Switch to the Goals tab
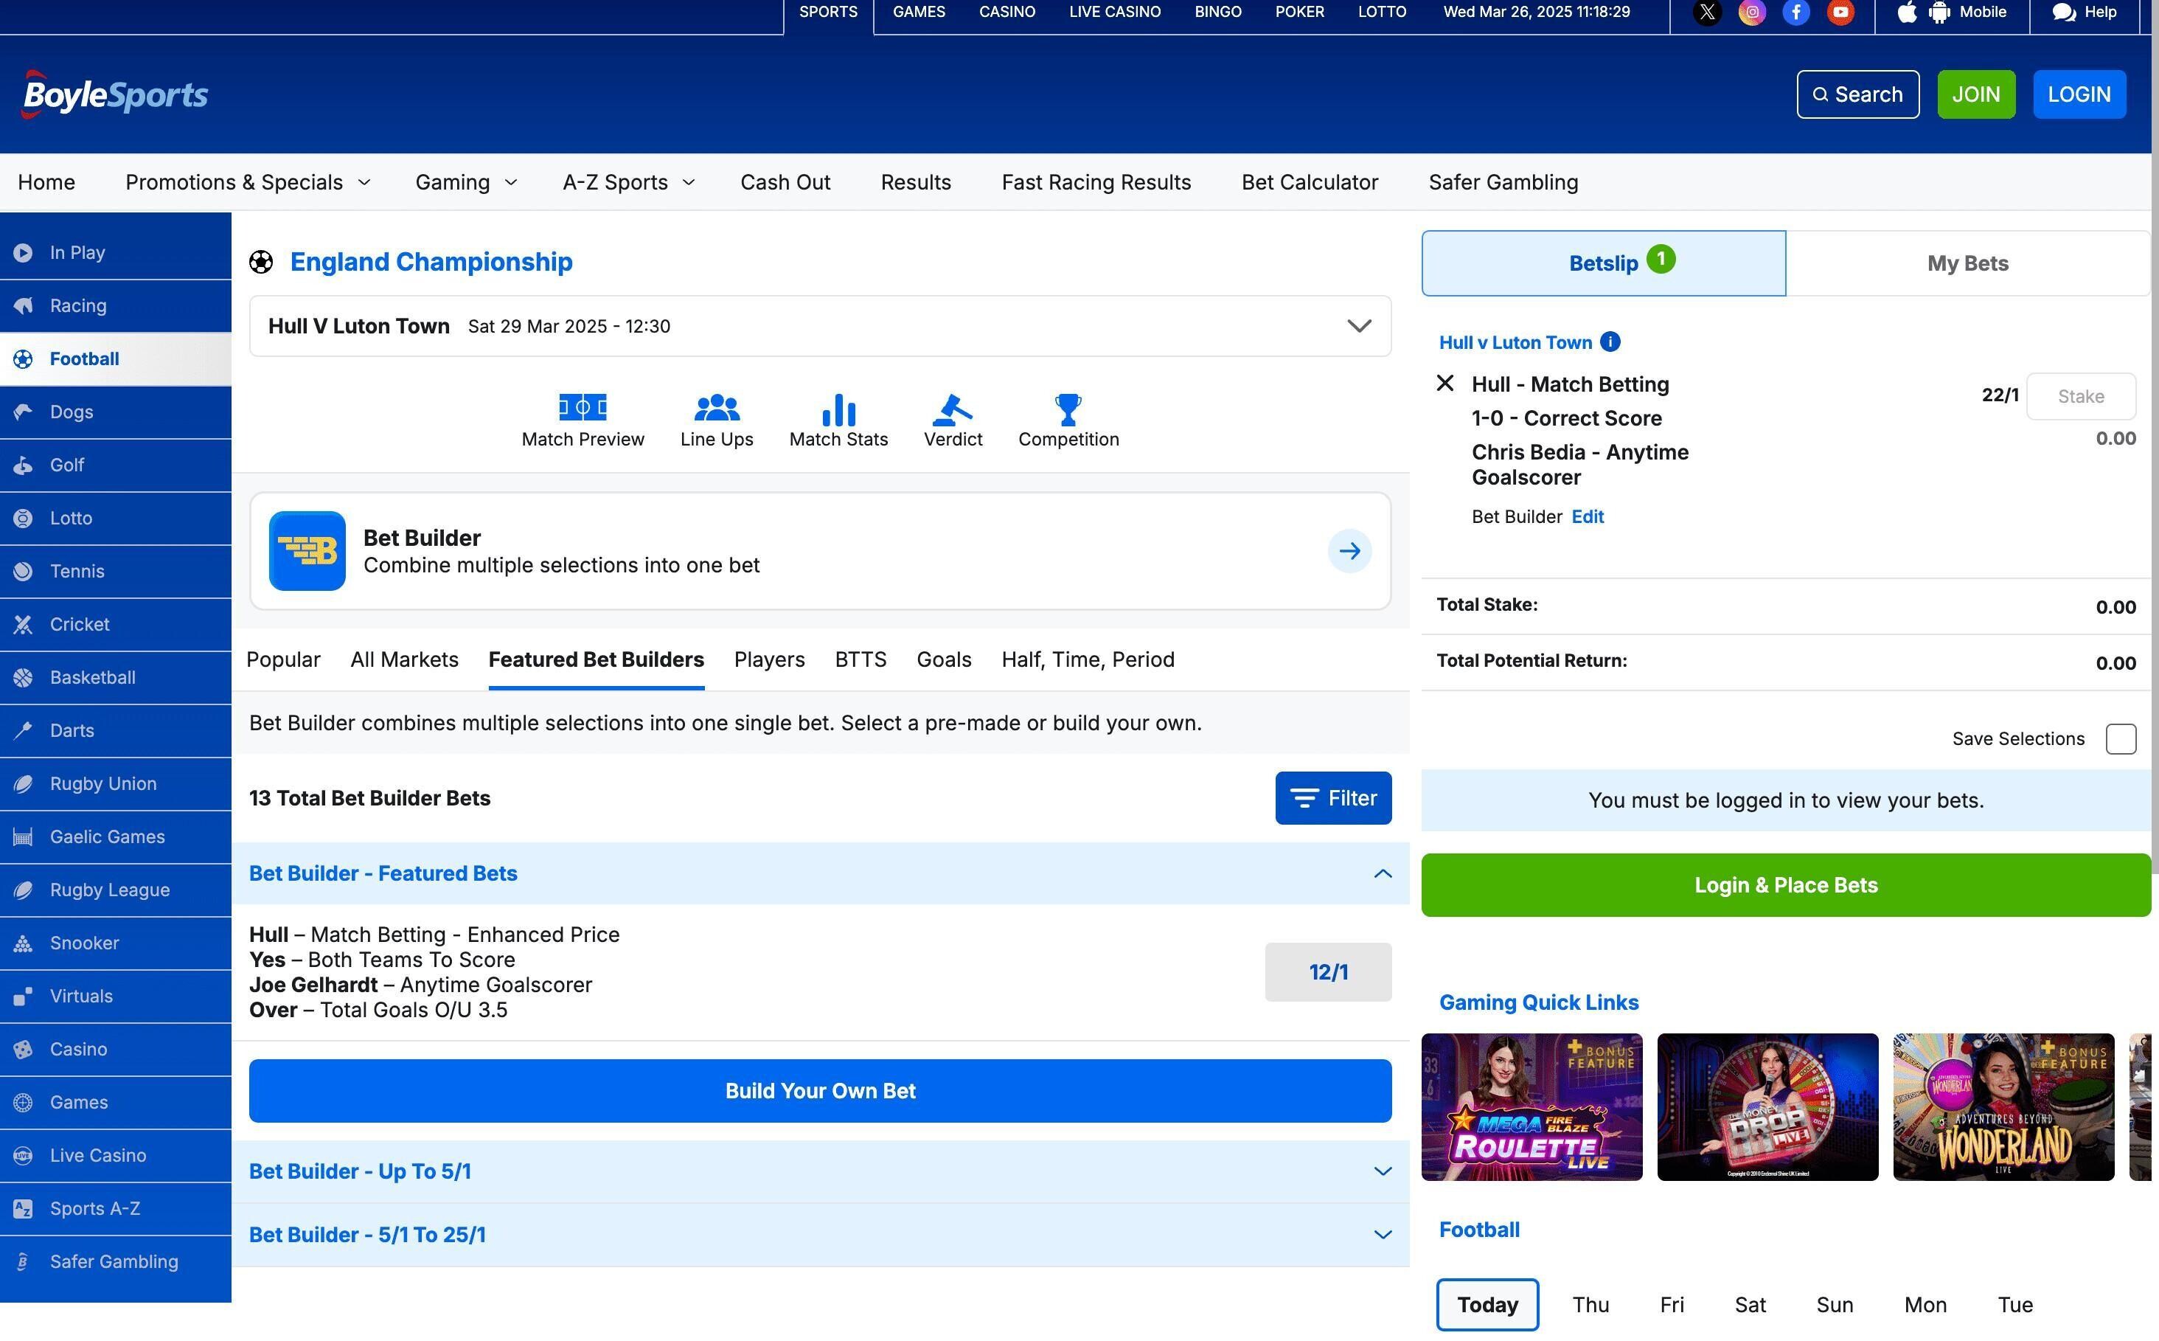2159x1341 pixels. click(943, 660)
